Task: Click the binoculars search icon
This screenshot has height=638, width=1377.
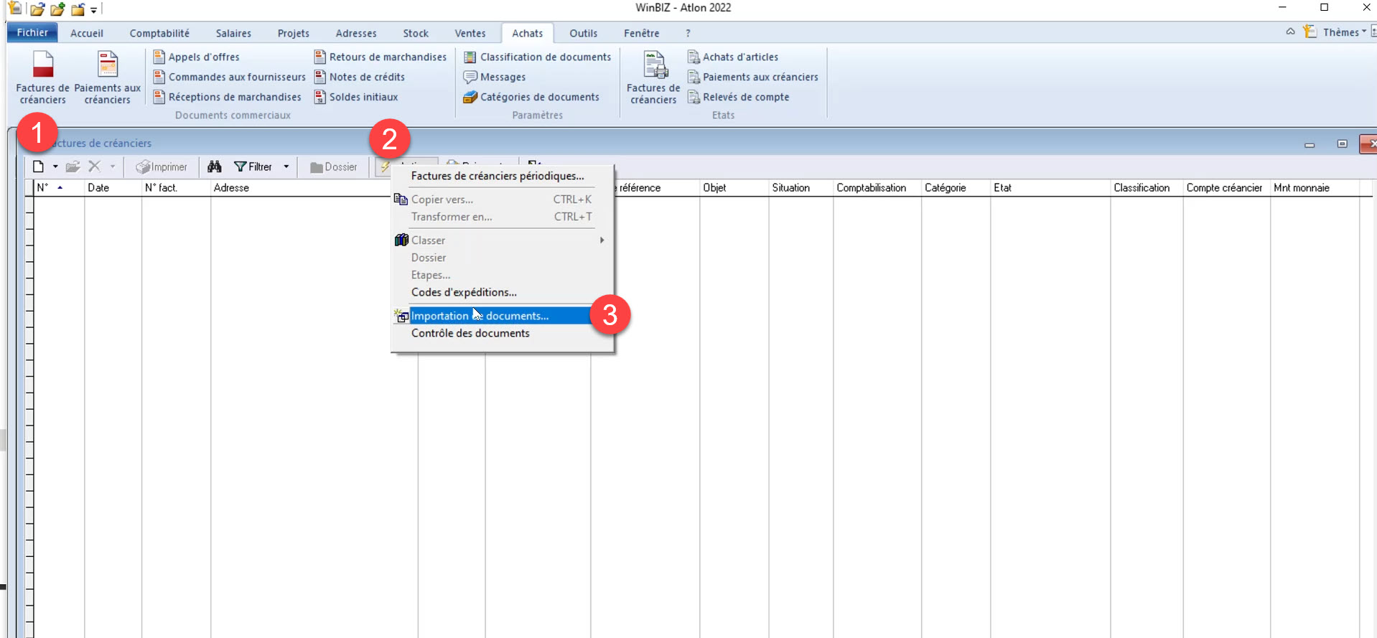Action: click(214, 166)
